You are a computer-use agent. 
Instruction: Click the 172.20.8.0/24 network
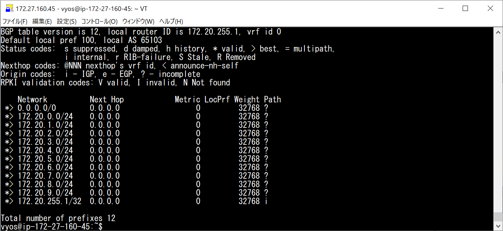point(45,184)
